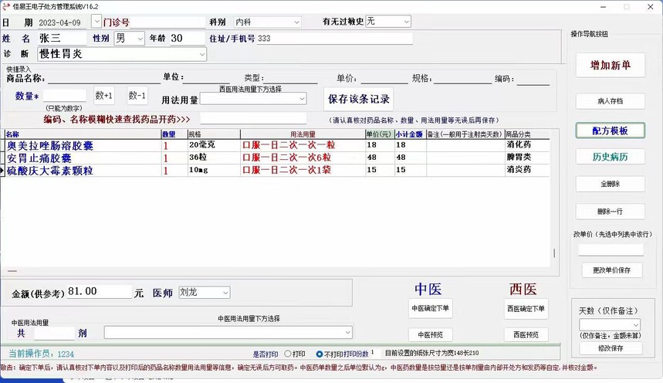Select the 硫酸庆大霉素颗粒 row
The image size is (663, 383).
coord(277,170)
